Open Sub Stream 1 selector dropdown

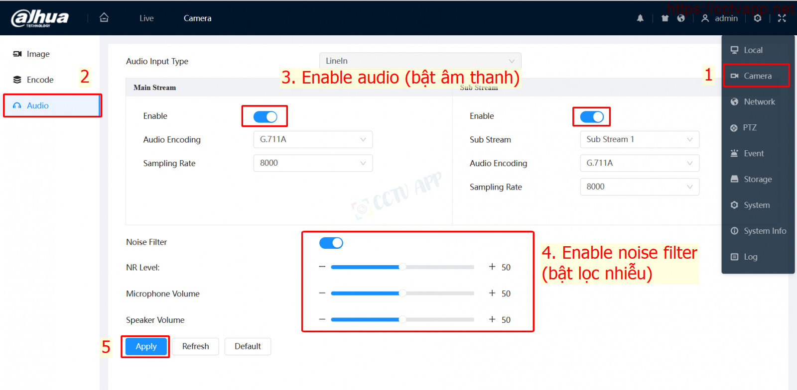click(640, 139)
